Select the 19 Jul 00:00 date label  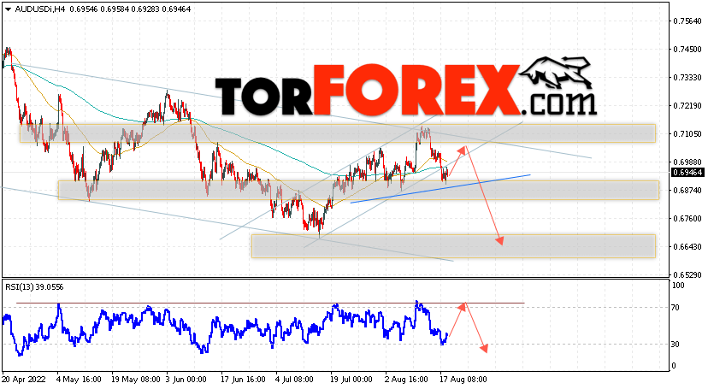[x=351, y=380]
